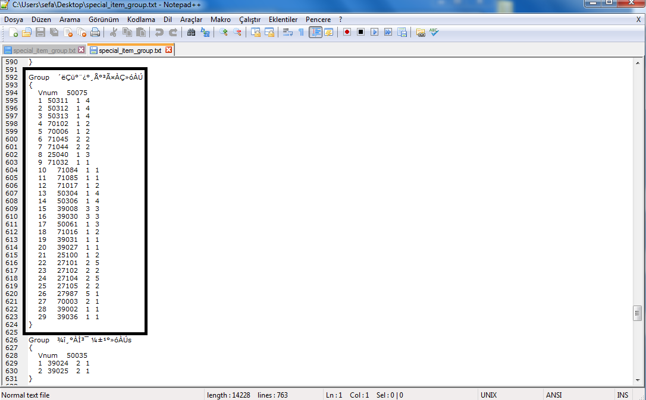646x400 pixels.
Task: Toggle word wrap icon
Action: click(x=287, y=32)
